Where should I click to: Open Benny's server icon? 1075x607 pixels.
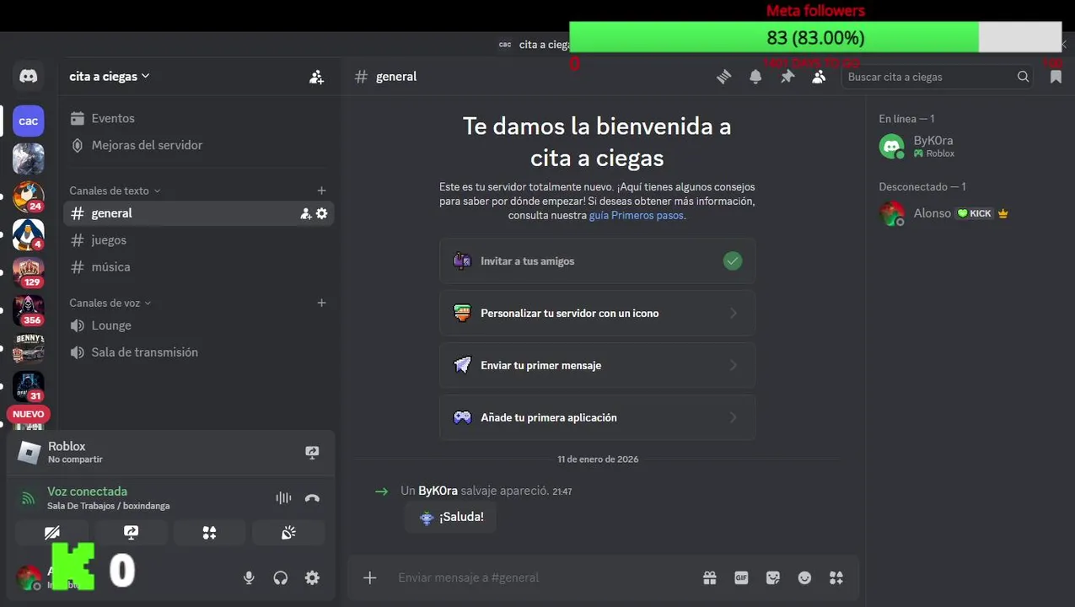coord(29,348)
